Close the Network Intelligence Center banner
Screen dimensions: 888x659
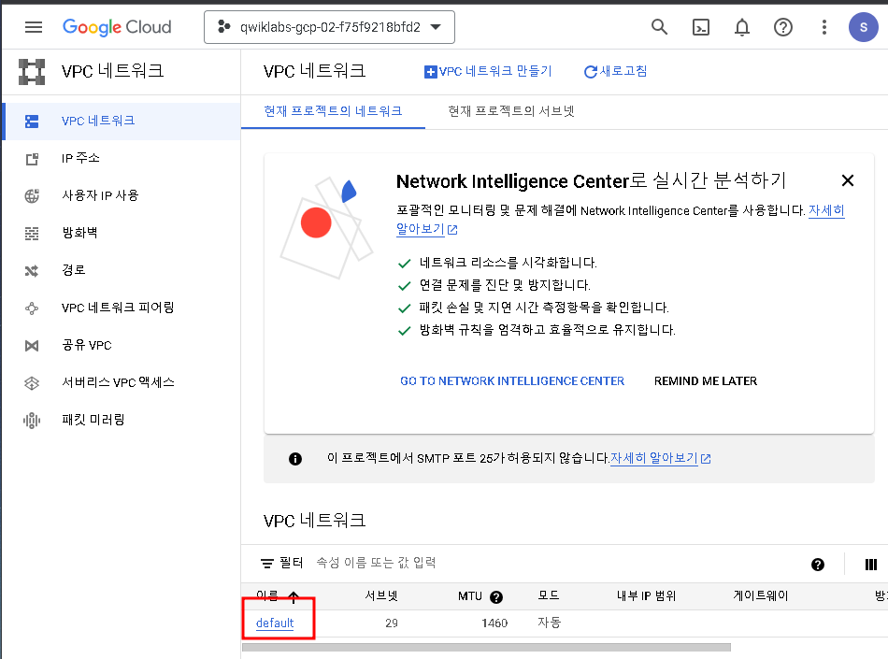coord(847,180)
